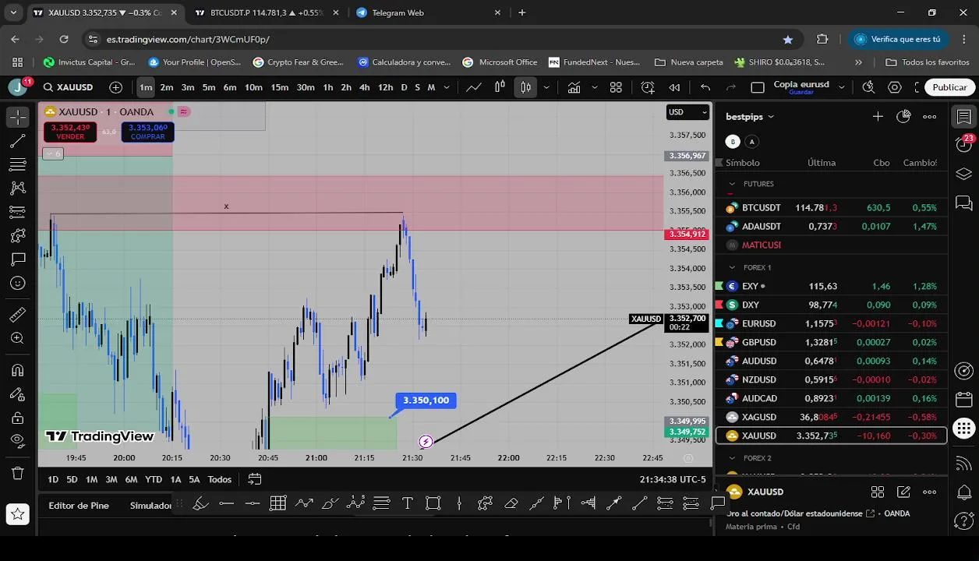Screen dimensions: 979x561
Task: Select the crosshair cursor tool
Action: pos(17,117)
